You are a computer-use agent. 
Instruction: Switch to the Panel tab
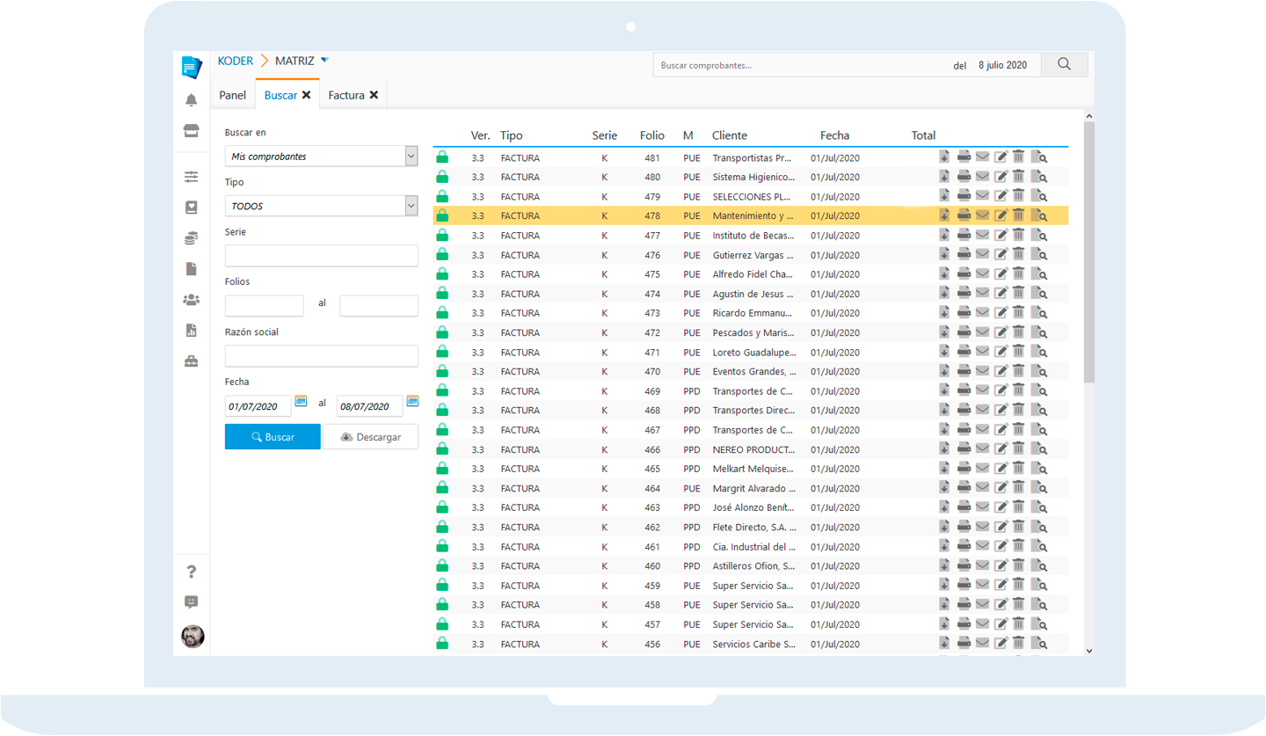click(x=232, y=95)
